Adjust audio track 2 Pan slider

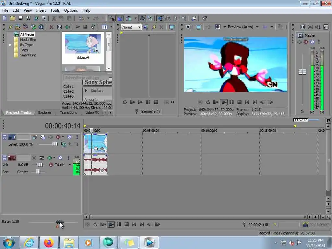(x=38, y=171)
